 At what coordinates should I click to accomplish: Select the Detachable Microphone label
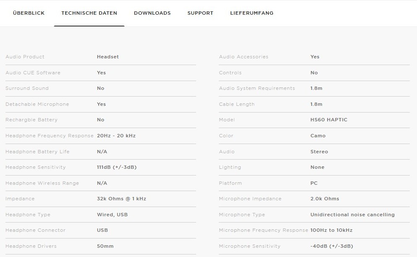(x=37, y=104)
